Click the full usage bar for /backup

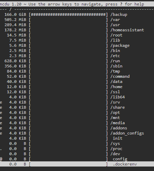(68, 14)
